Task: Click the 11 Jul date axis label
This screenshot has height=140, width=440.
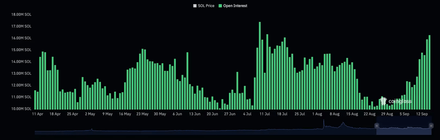Action: tap(264, 114)
